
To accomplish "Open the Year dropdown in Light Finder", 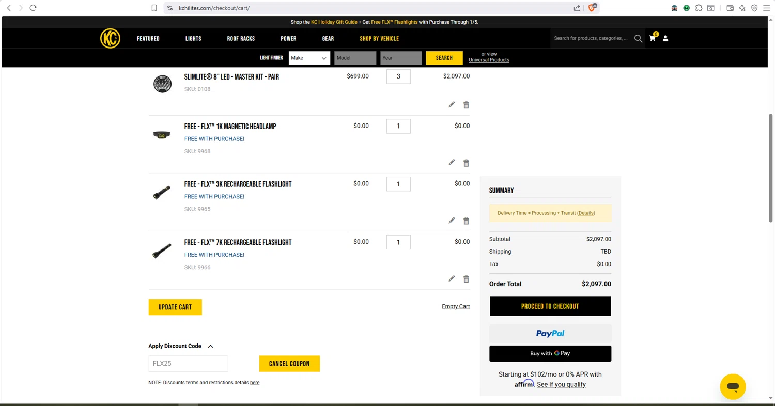I will 401,58.
